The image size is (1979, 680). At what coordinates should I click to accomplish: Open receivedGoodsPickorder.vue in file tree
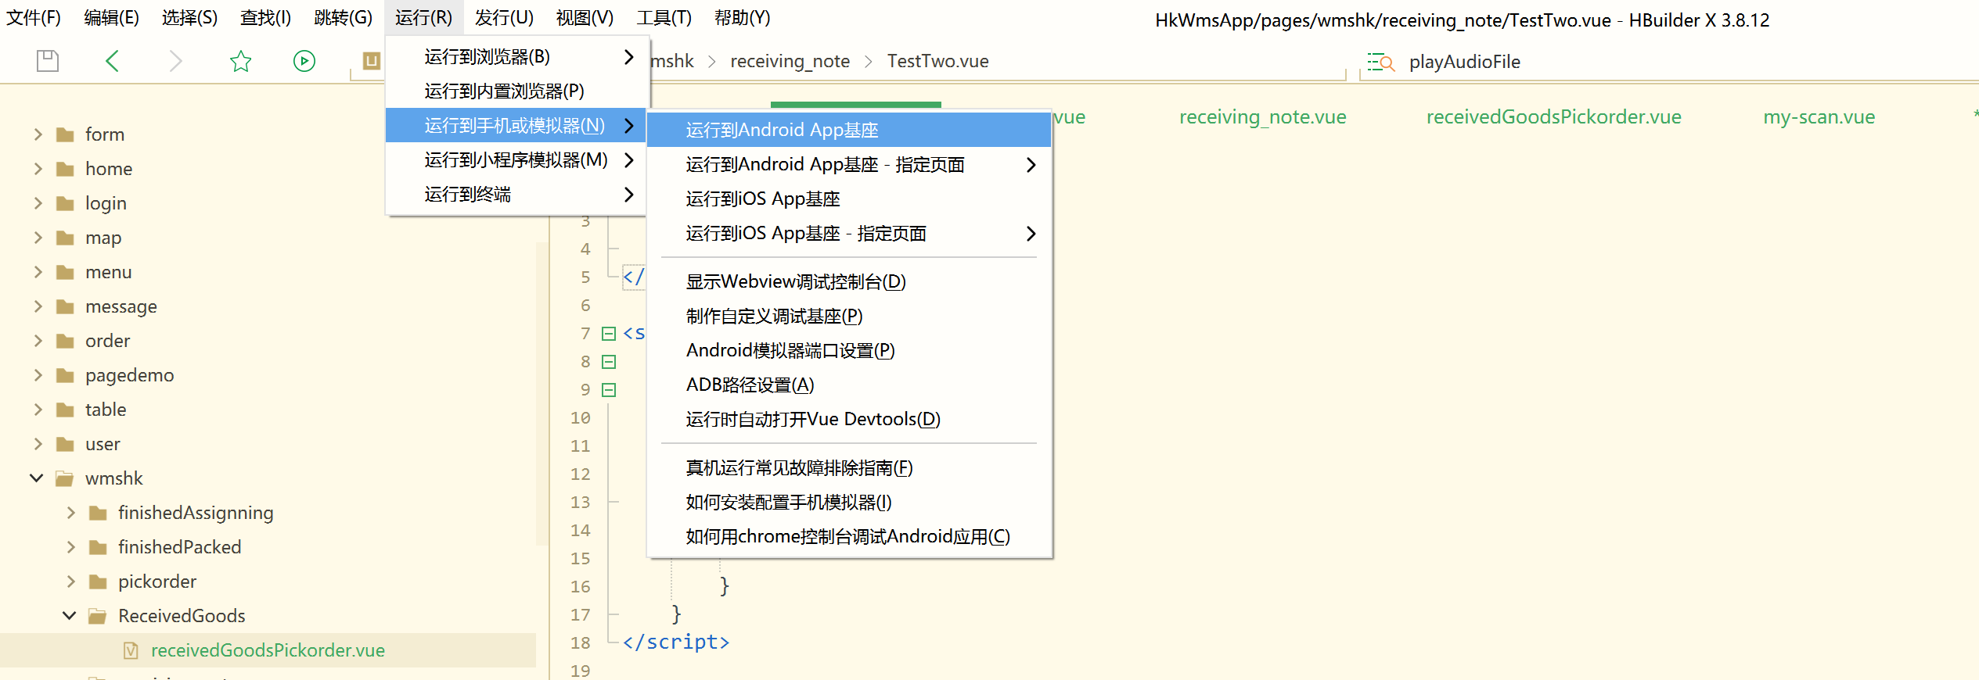[x=268, y=650]
